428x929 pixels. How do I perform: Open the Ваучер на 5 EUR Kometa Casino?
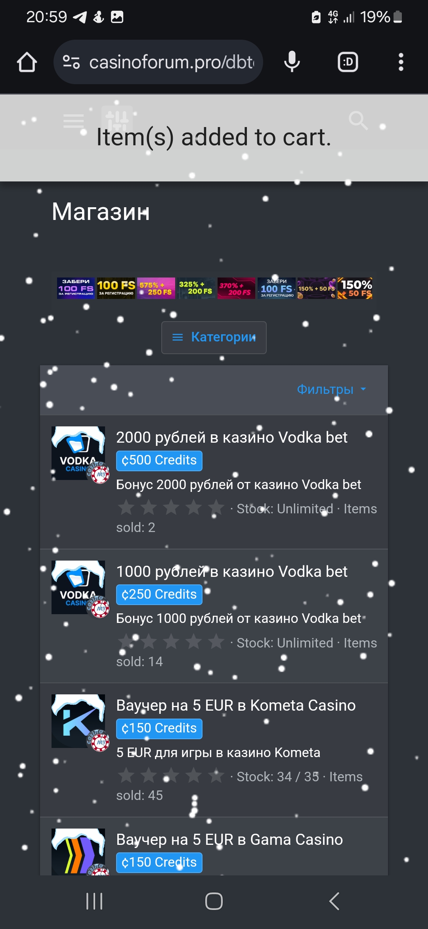236,705
